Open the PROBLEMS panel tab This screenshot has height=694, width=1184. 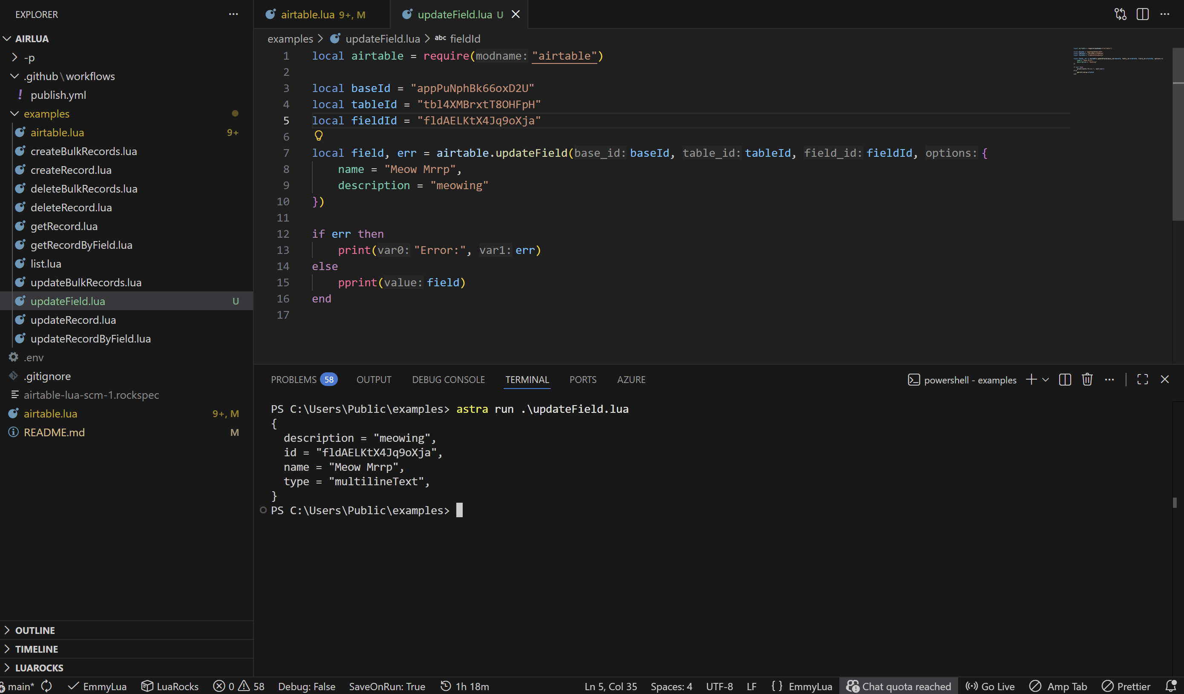point(294,380)
